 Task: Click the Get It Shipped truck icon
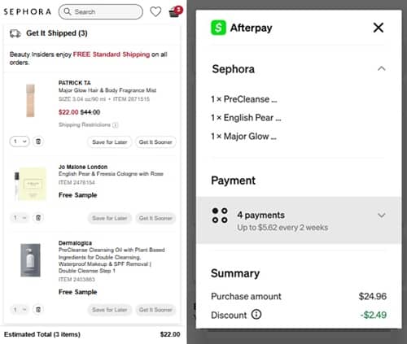click(x=15, y=33)
